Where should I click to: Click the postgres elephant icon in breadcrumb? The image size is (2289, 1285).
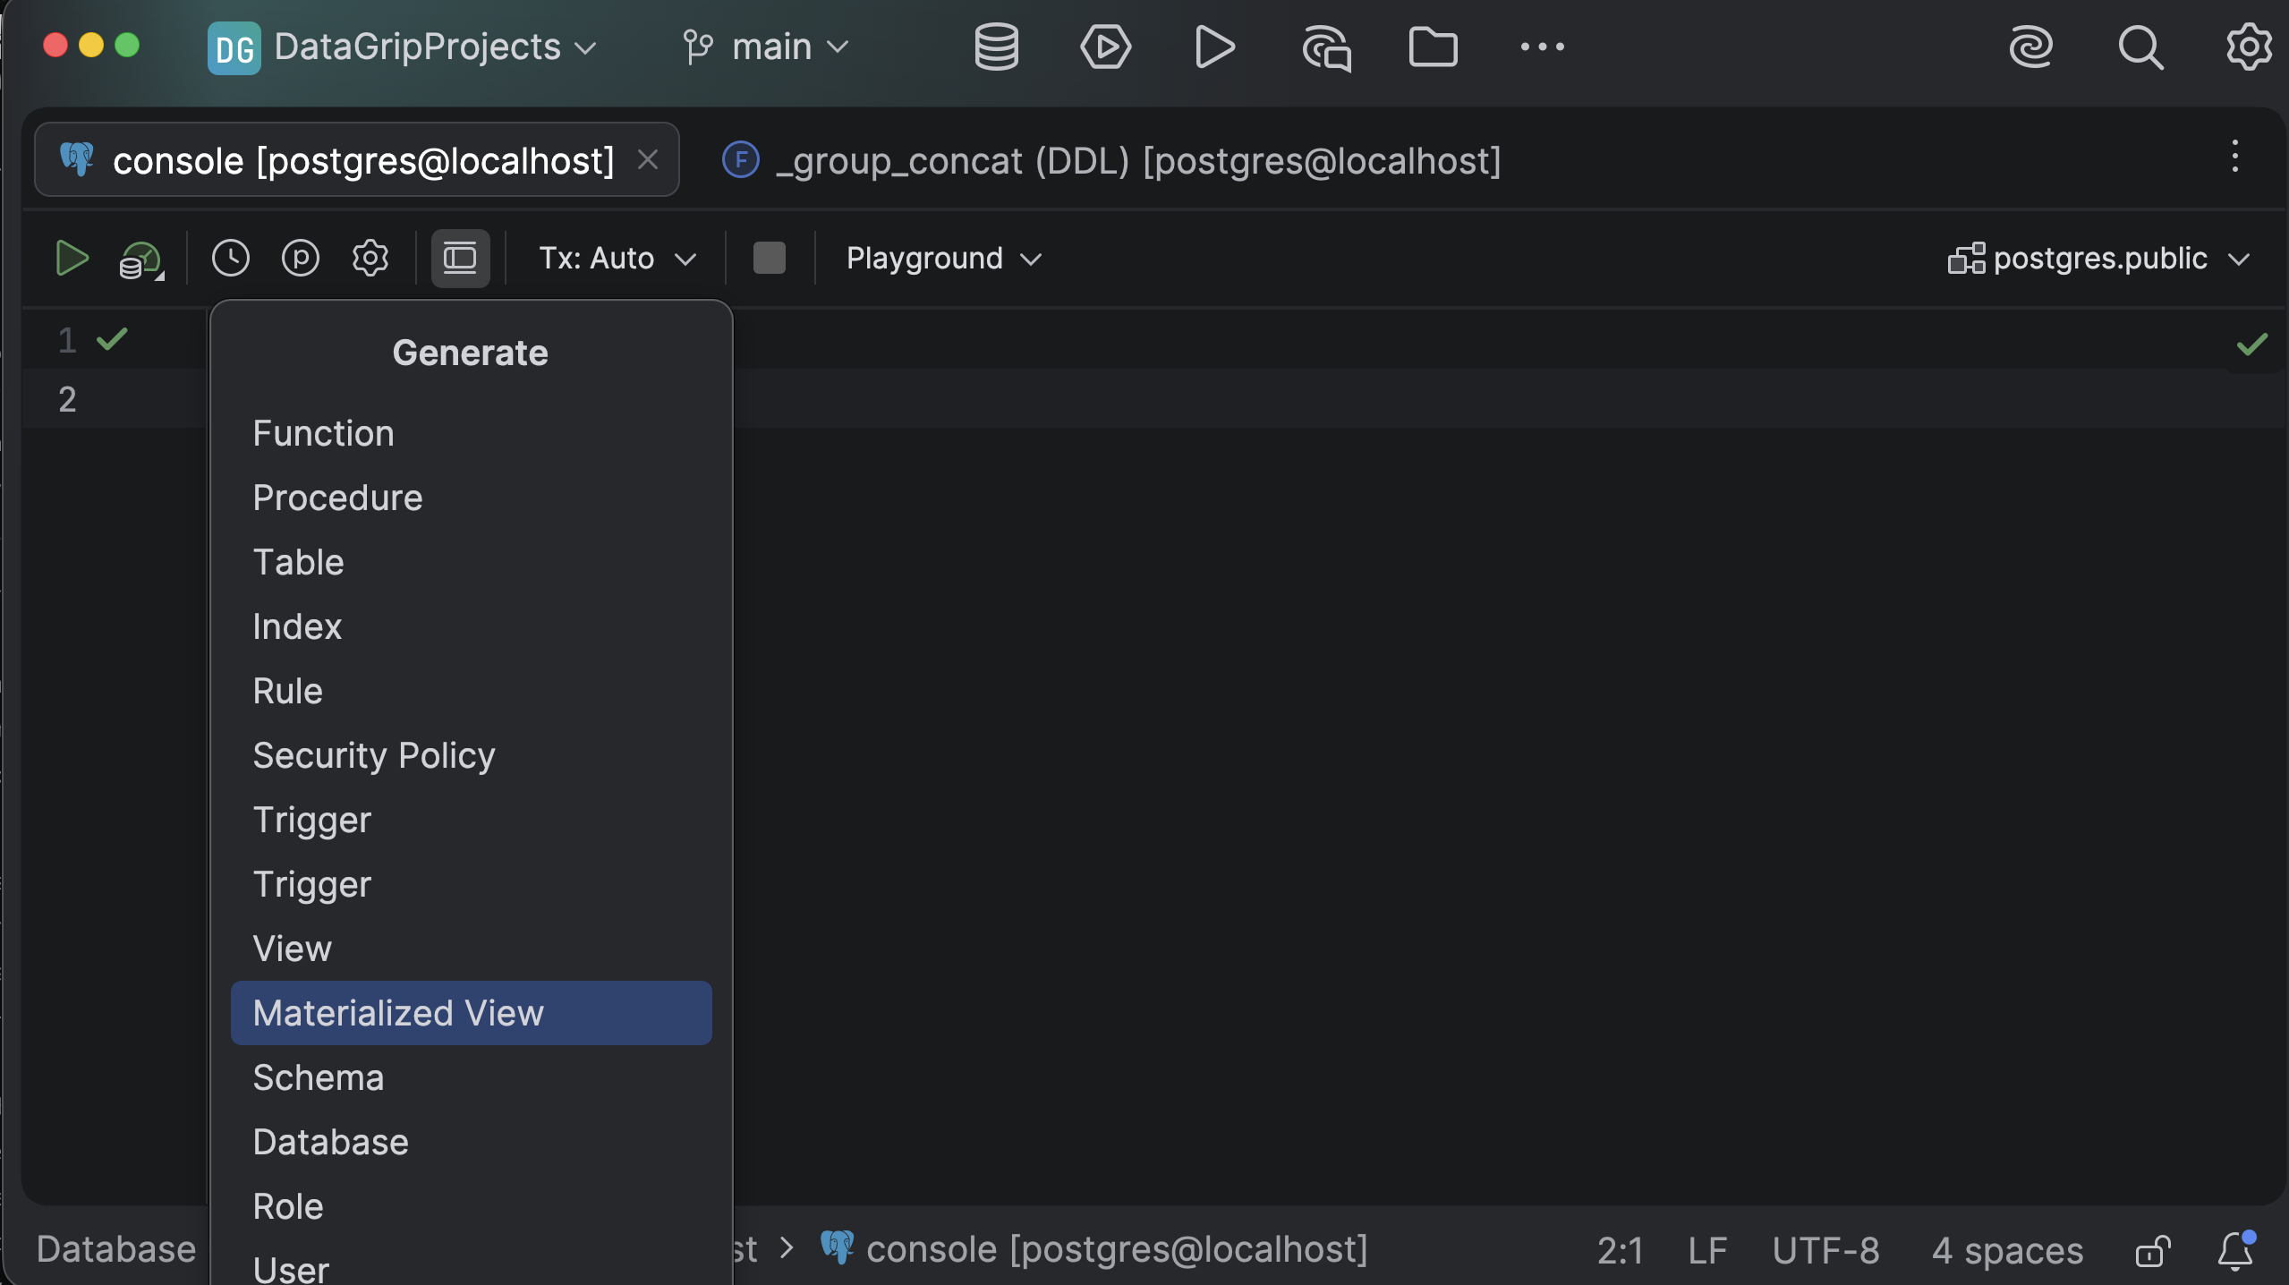pos(837,1247)
